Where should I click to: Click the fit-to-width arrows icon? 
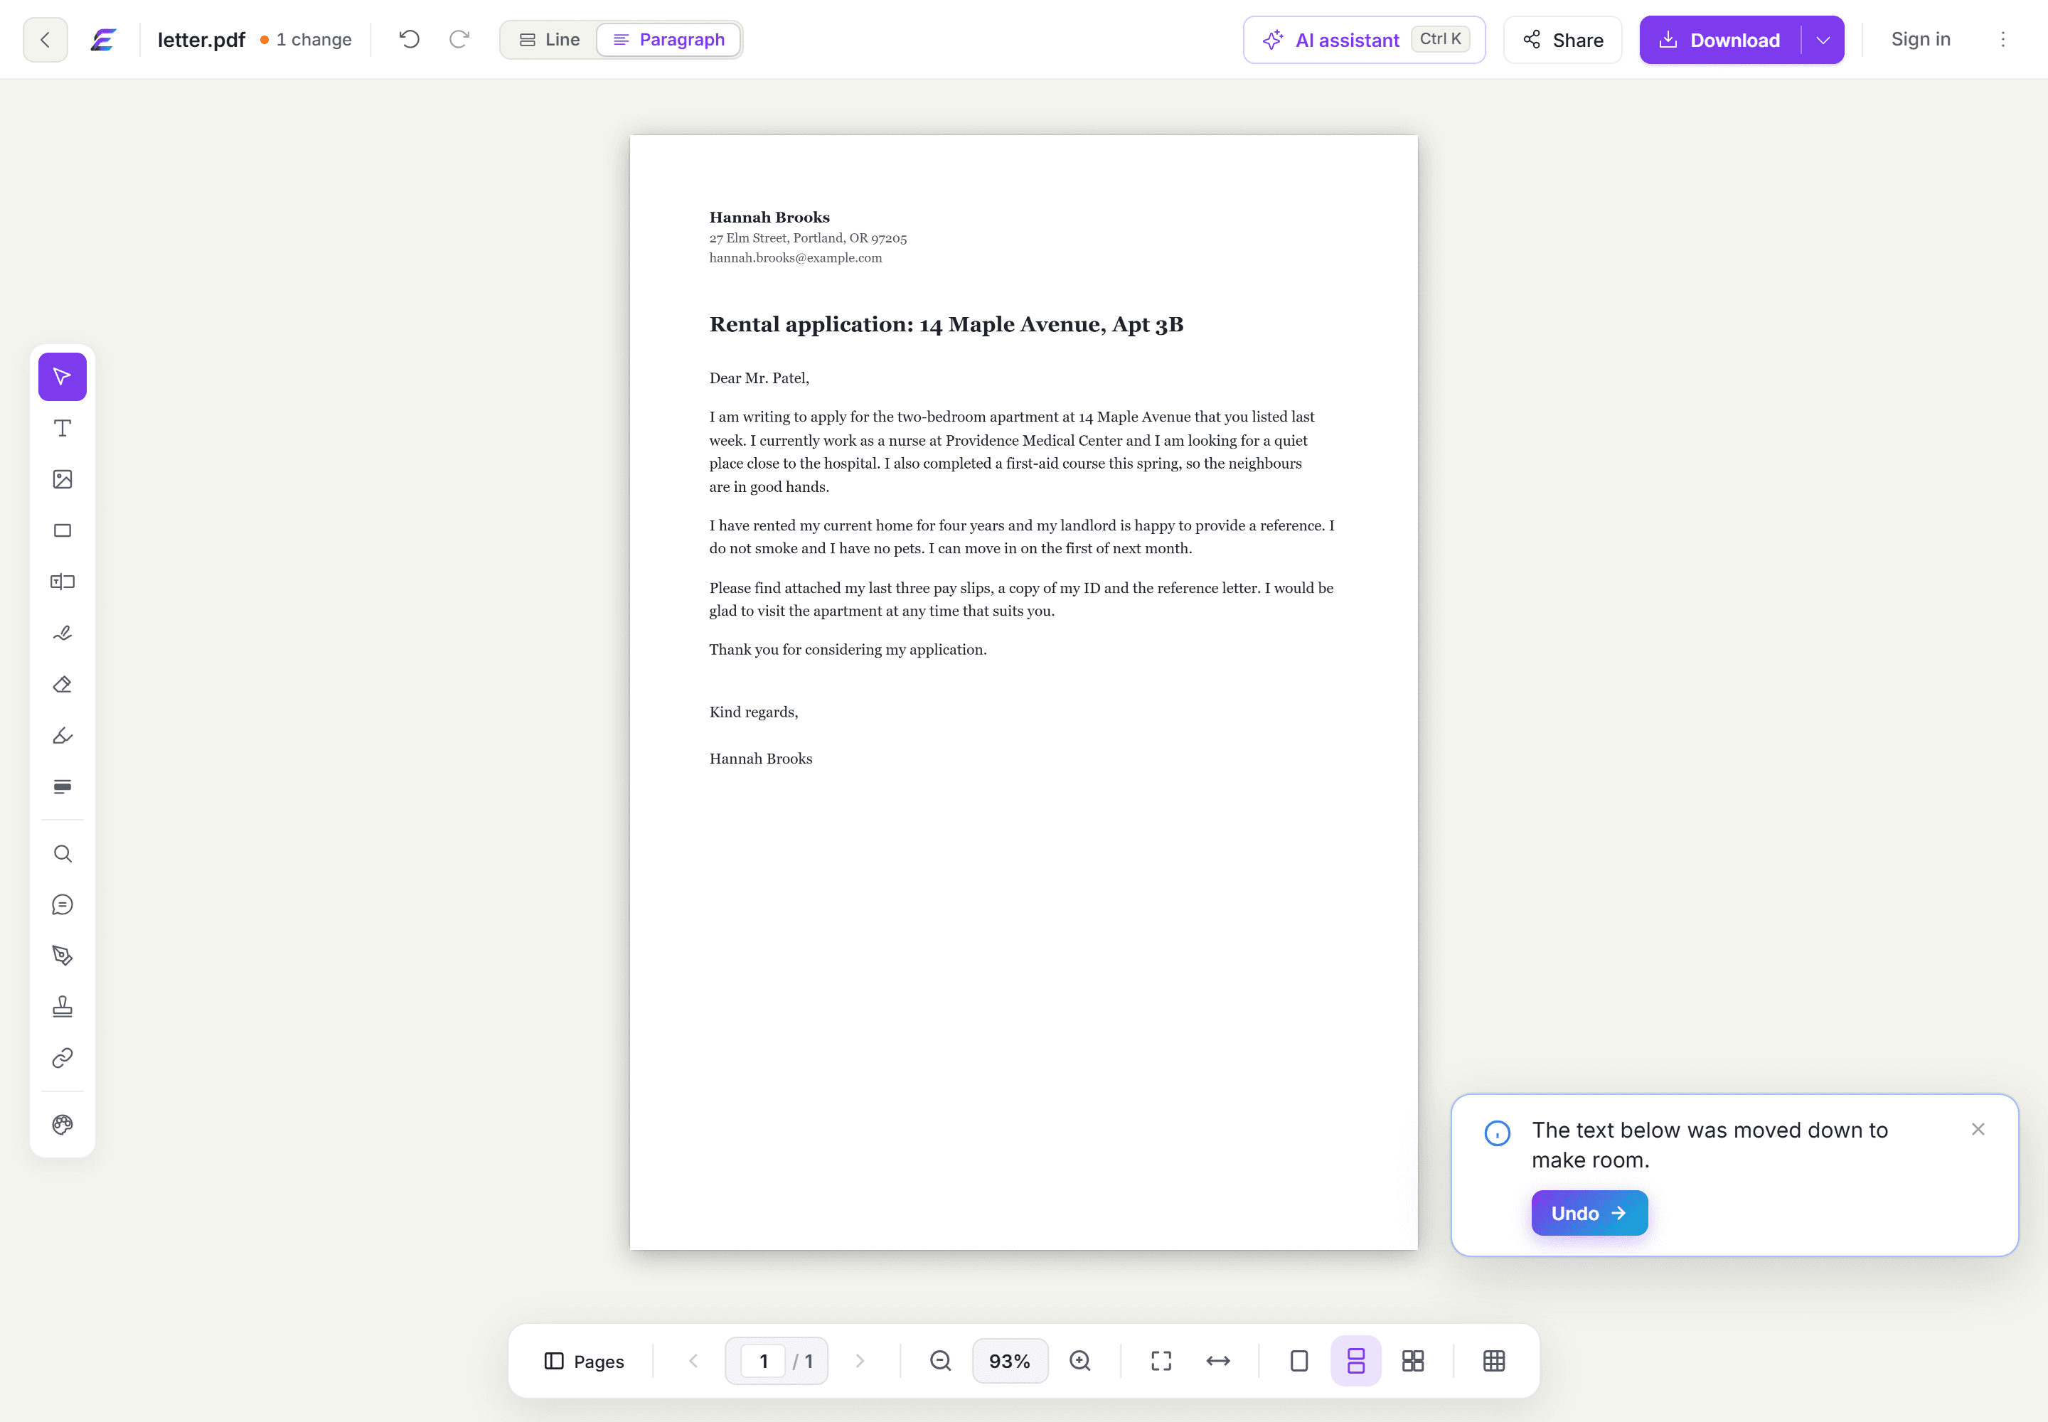tap(1218, 1361)
